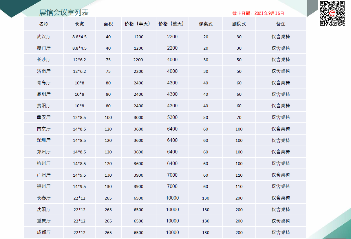Click the 剧院式 column header
Viewport: 351px width, 239px height.
(x=239, y=24)
